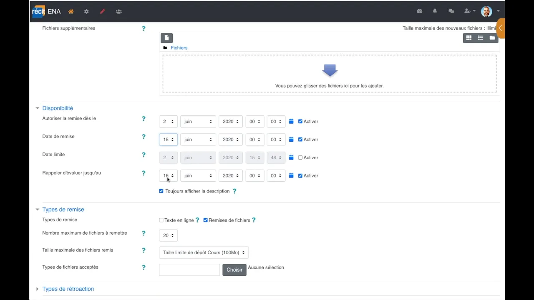This screenshot has width=534, height=300.
Task: Expand the Types de rétroaction section
Action: coord(68,289)
